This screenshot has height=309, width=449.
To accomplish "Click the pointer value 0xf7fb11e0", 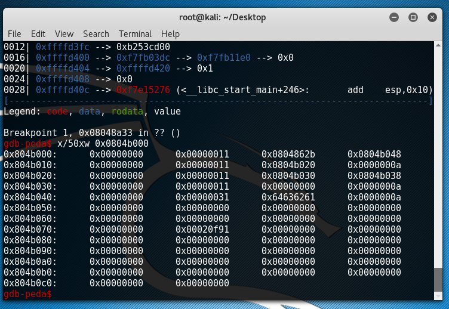I will click(224, 58).
